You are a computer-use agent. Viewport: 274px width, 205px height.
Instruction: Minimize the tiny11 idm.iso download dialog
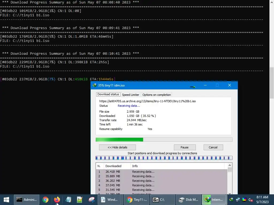[x=205, y=85]
